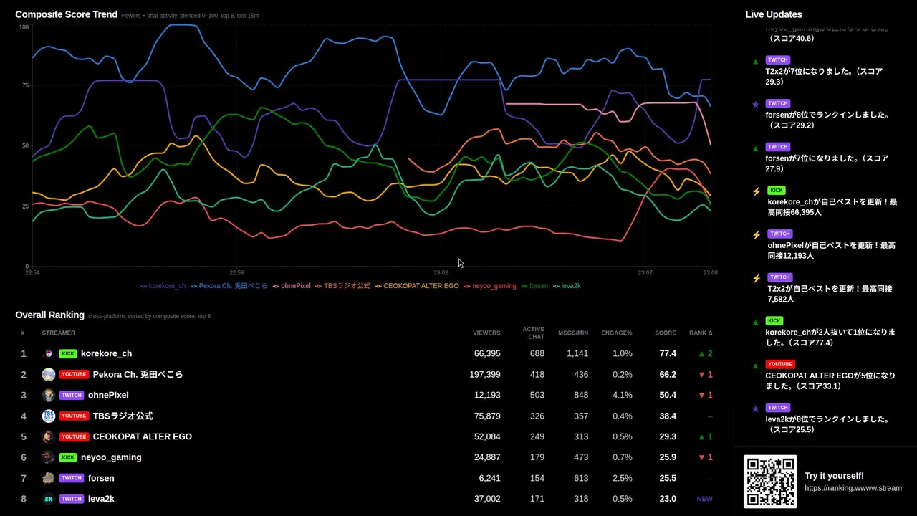
Task: Click CEOKOPAT ALTER EGO avatar in ranking
Action: [49, 436]
